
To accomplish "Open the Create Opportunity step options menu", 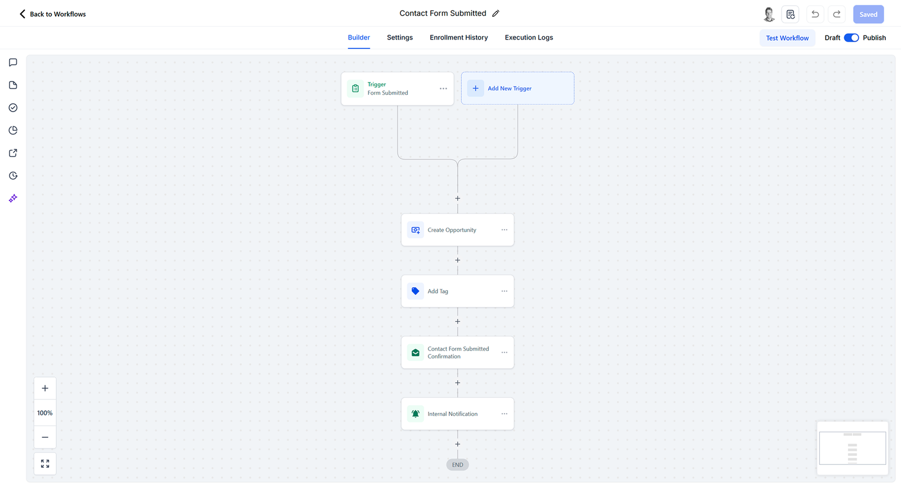I will (x=504, y=230).
